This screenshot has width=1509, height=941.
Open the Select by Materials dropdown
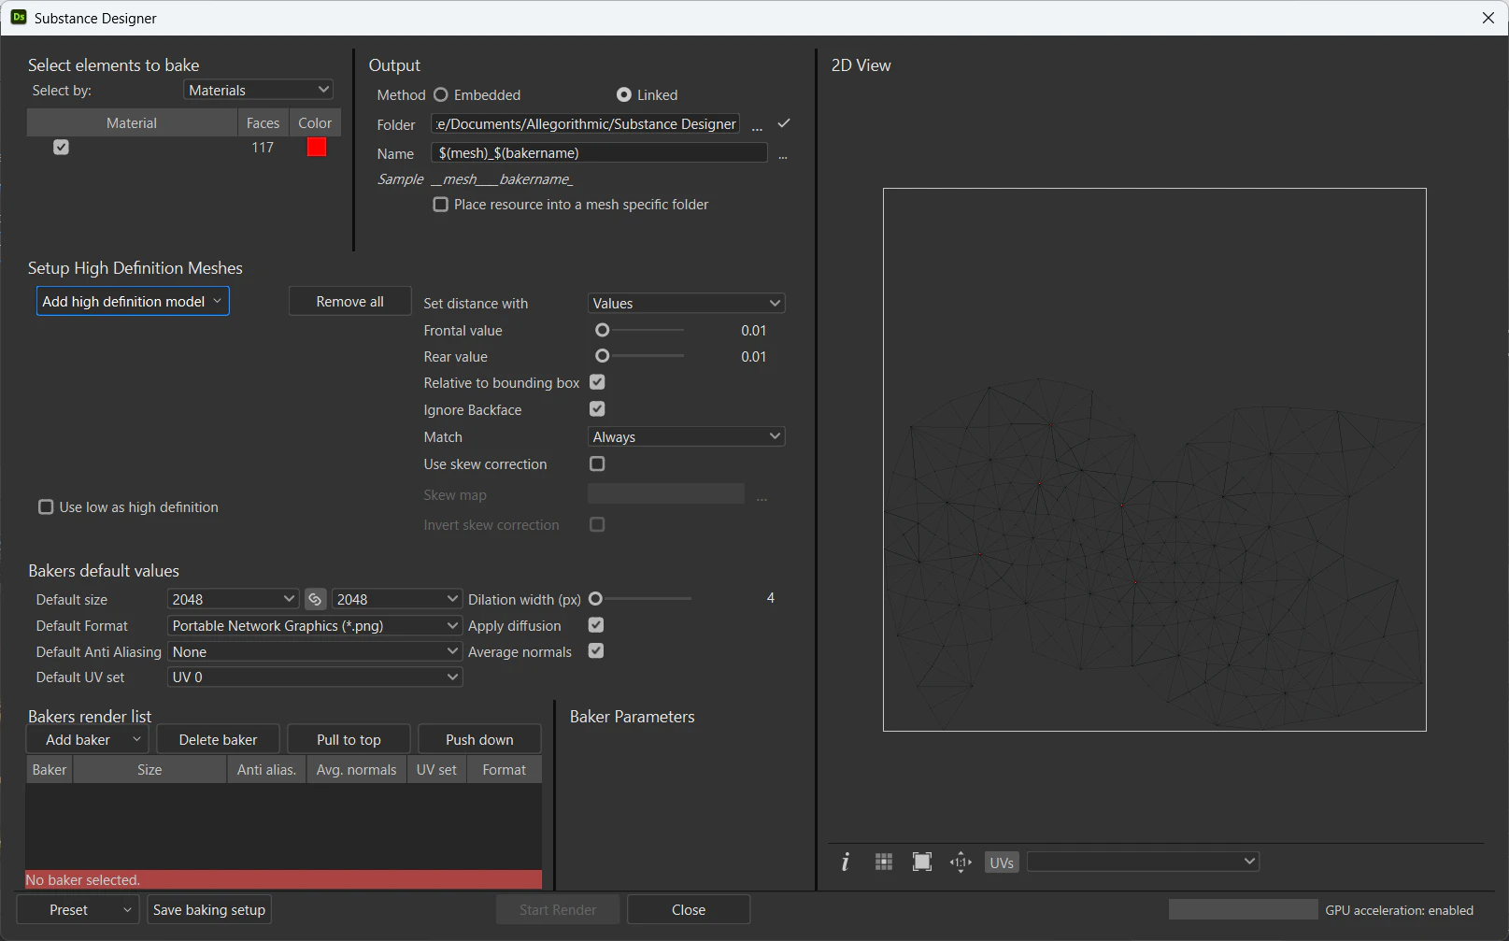(x=259, y=90)
